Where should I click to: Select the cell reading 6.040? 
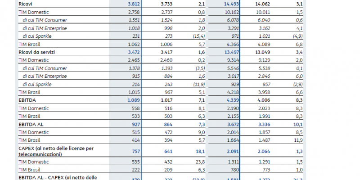coord(264,20)
